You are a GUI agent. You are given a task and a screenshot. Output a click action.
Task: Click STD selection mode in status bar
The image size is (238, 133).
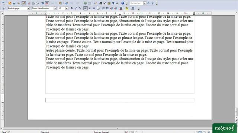click(132, 132)
